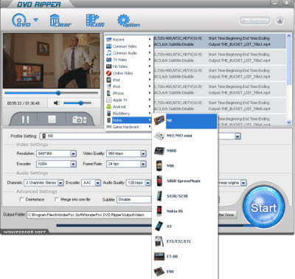The image size is (295, 279).
Task: Open the Online Video submenu
Action: tap(128, 73)
